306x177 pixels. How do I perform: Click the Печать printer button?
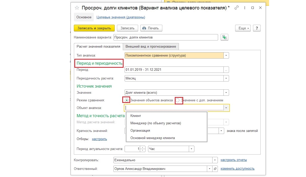151,28
